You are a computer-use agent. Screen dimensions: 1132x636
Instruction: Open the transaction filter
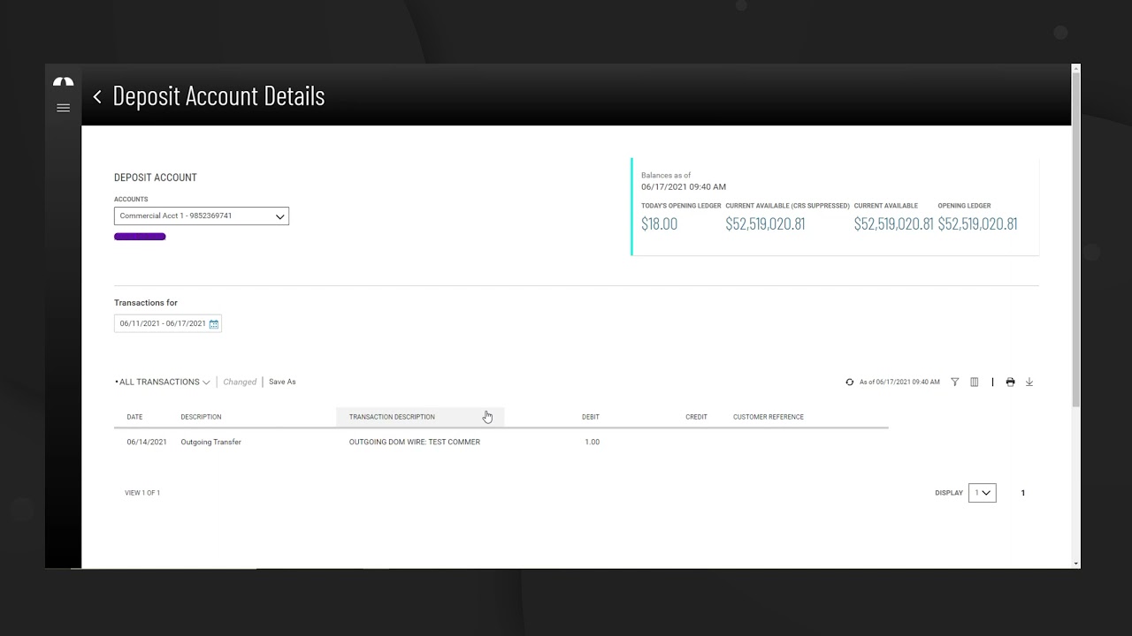pyautogui.click(x=955, y=382)
